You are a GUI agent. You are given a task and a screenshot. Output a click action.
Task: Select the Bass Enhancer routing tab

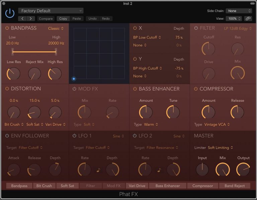[x=168, y=186]
